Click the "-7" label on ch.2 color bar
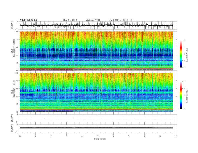198x153 pixels. pyautogui.click(x=184, y=109)
